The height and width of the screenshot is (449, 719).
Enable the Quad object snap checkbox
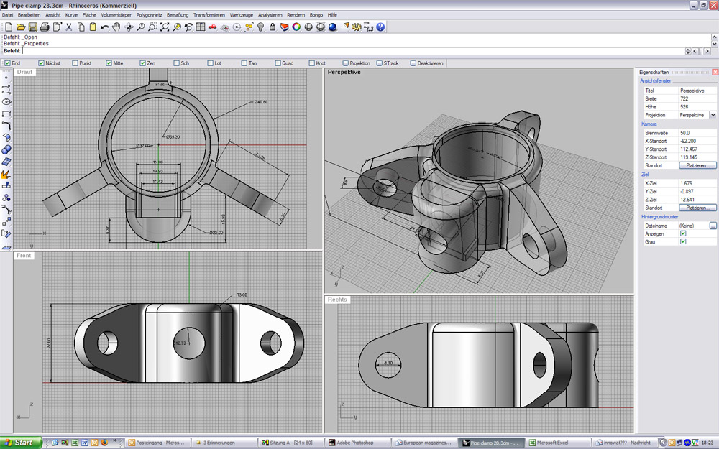(x=278, y=63)
